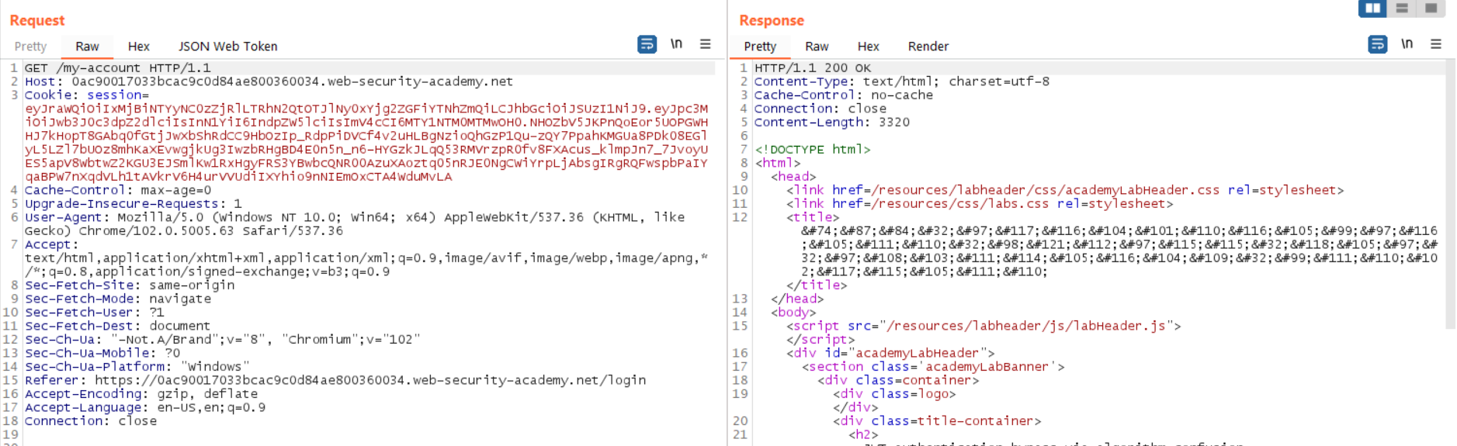Image resolution: width=1457 pixels, height=446 pixels.
Task: Select the top-bottom stacked layout icon
Action: [x=1402, y=8]
